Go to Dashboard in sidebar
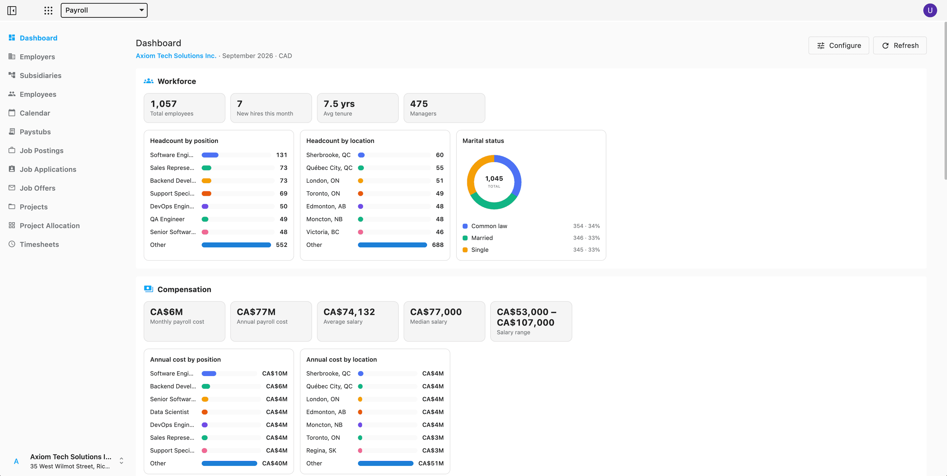 pos(38,38)
